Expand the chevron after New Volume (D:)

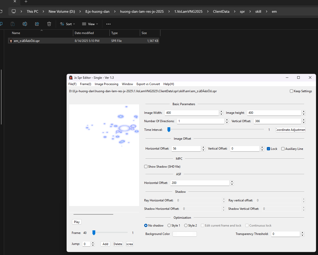coord(80,11)
